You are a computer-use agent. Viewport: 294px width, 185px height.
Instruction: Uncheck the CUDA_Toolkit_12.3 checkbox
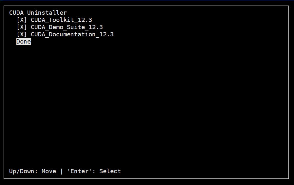(x=22, y=20)
